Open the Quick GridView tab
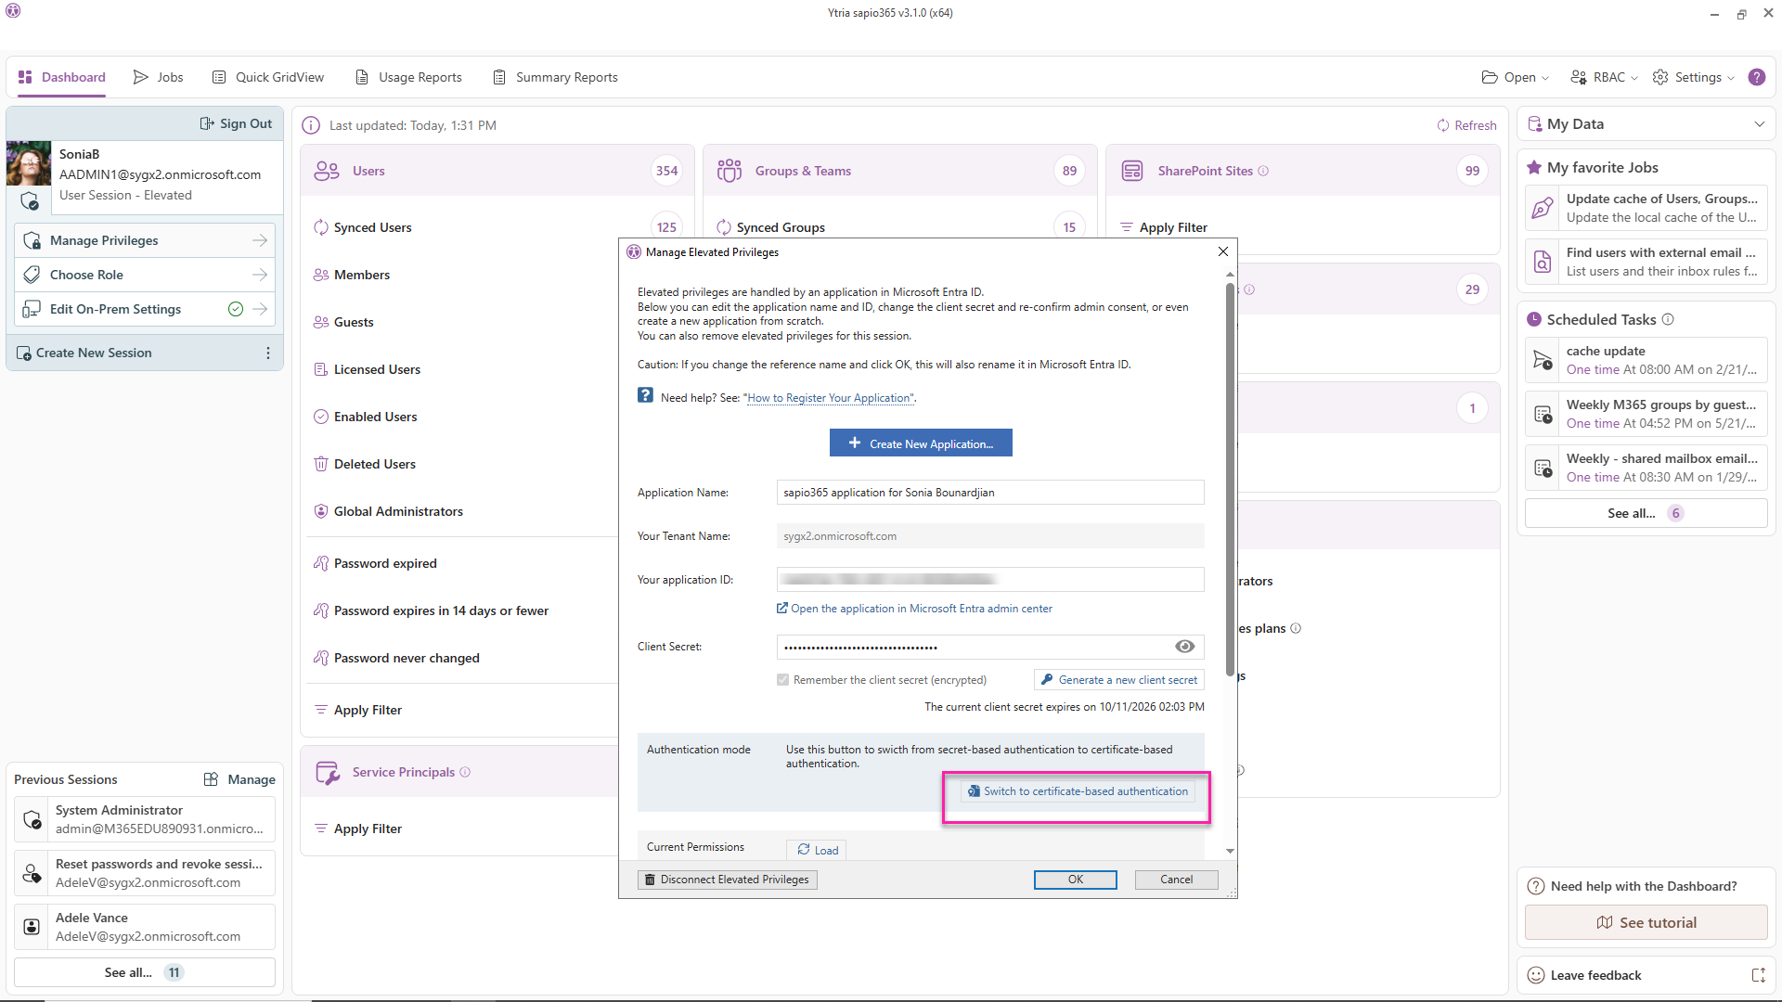This screenshot has height=1002, width=1782. [x=268, y=77]
